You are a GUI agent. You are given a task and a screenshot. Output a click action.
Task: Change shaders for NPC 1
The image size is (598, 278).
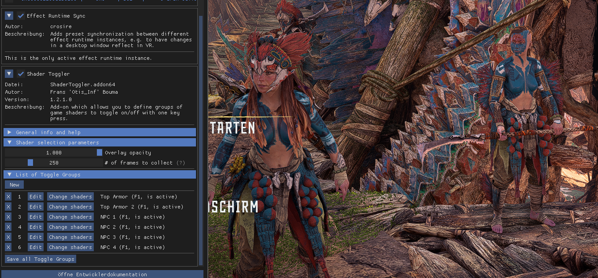70,217
